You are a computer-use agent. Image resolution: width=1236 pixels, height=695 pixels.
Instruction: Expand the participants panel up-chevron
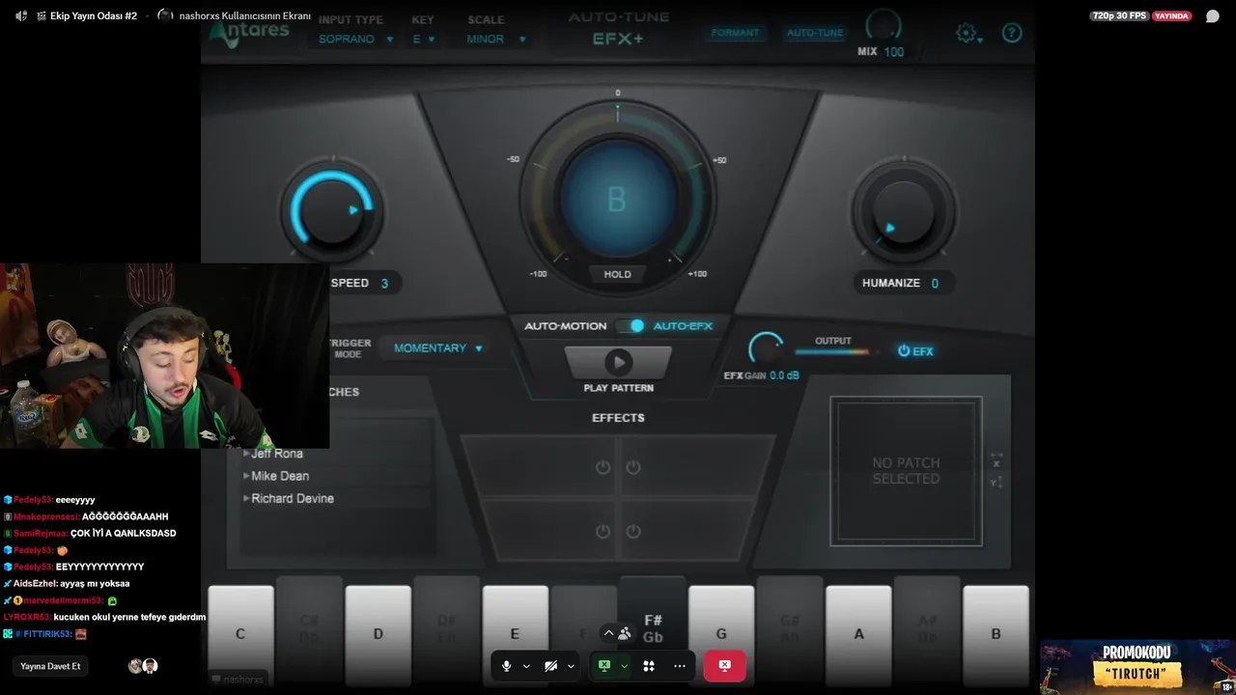click(x=608, y=633)
